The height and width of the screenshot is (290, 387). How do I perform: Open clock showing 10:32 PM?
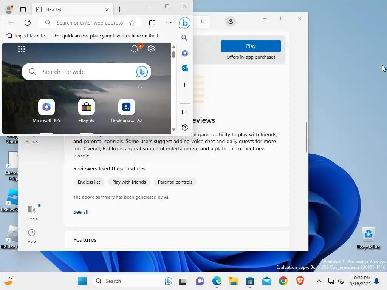pos(360,281)
